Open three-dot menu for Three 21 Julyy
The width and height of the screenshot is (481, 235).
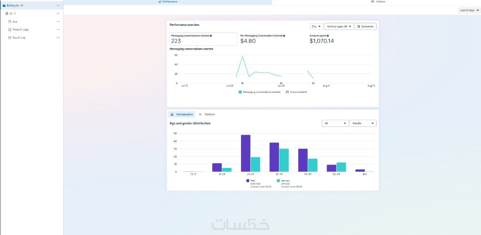(x=58, y=30)
